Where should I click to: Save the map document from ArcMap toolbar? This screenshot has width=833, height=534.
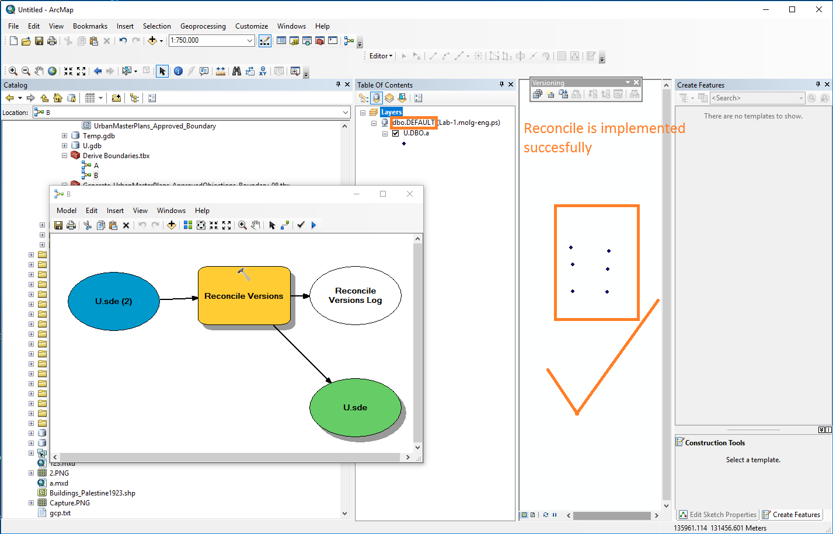tap(39, 40)
